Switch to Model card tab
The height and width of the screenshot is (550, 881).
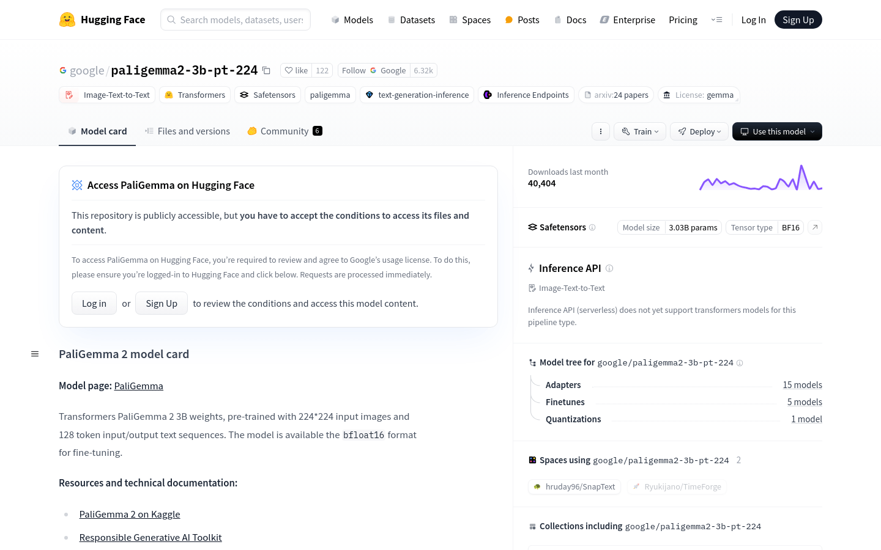point(97,131)
